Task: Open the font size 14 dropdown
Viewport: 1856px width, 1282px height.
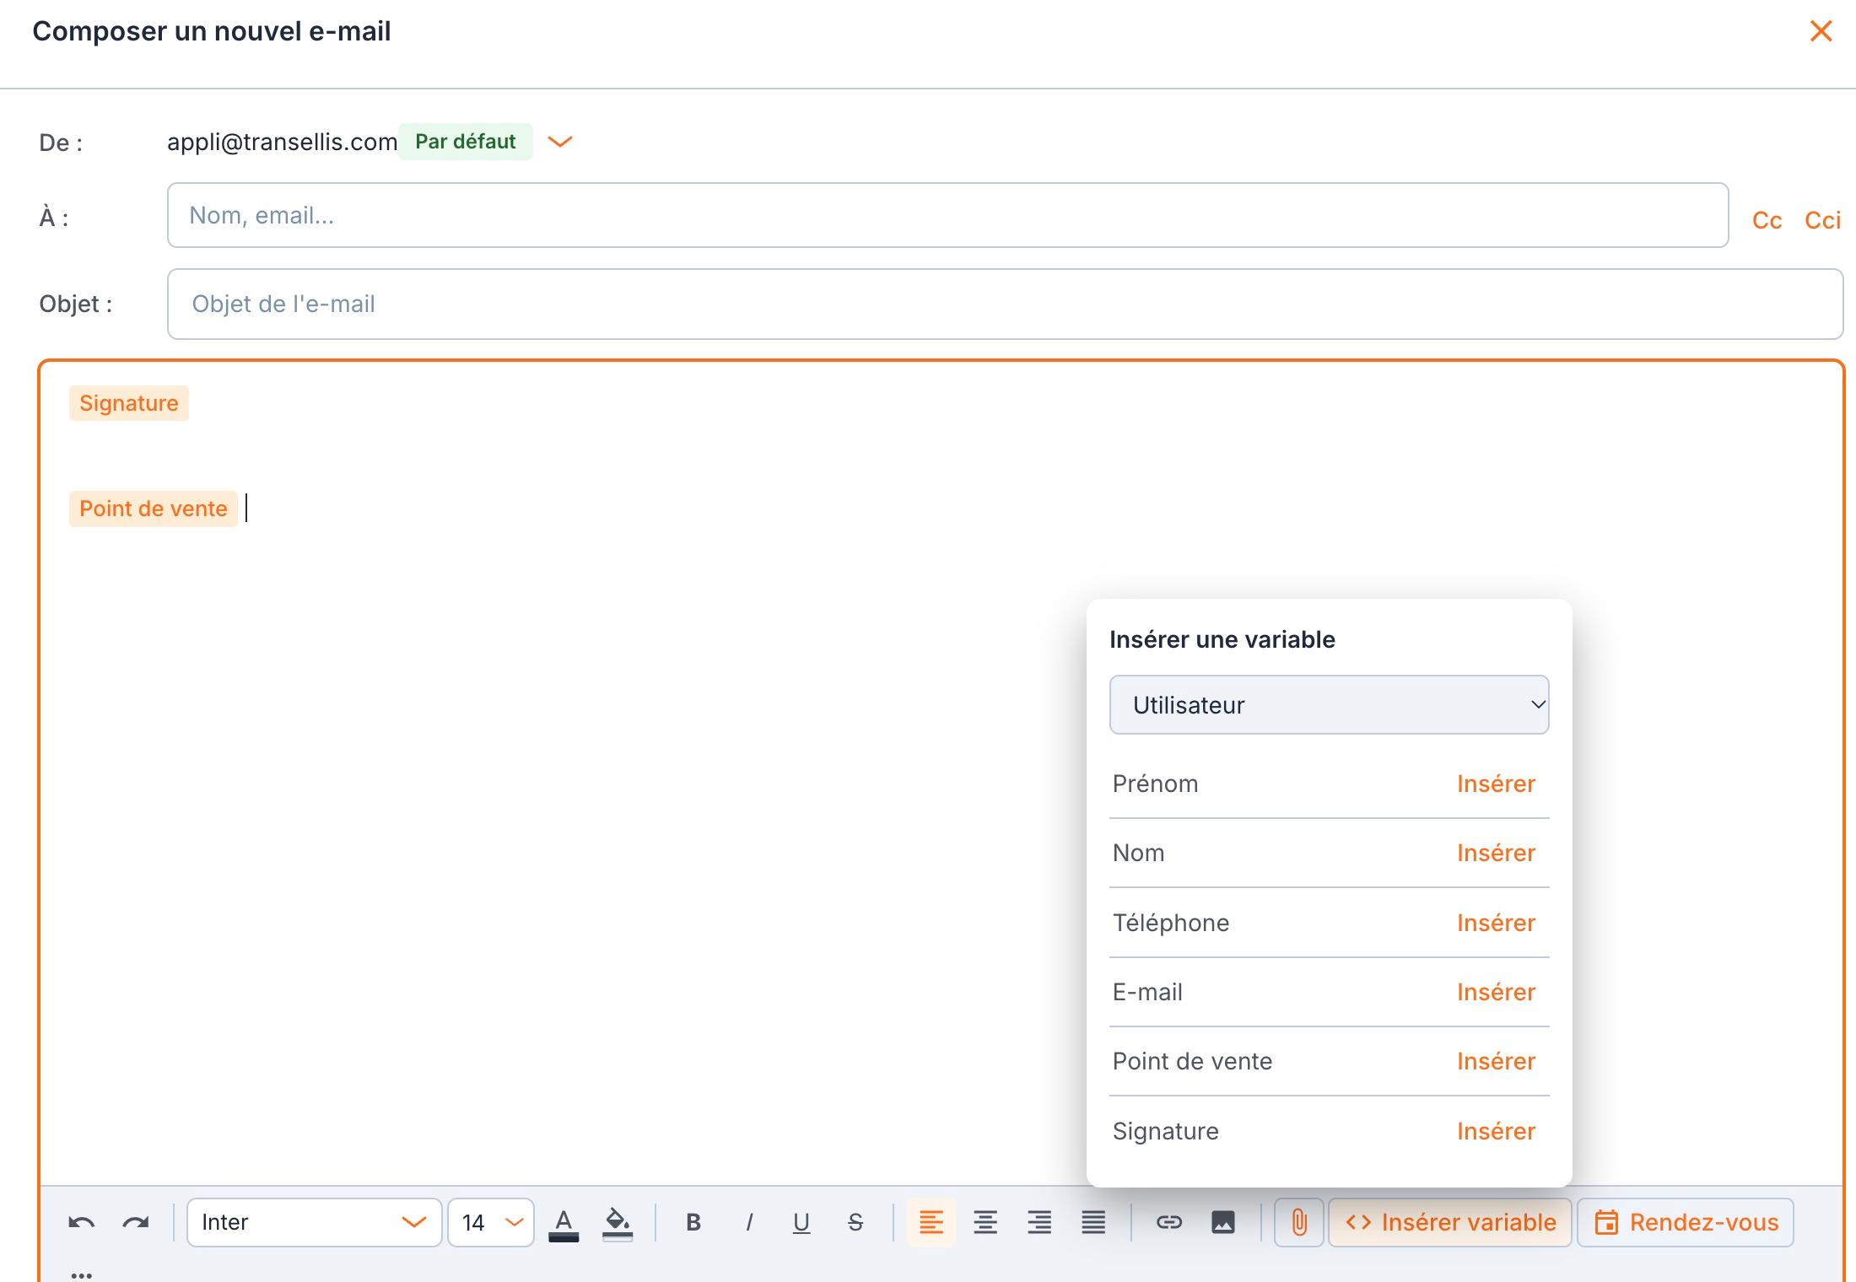Action: pyautogui.click(x=491, y=1222)
